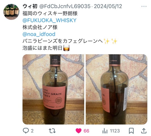Open the view analytics bar chart icon

105,131
